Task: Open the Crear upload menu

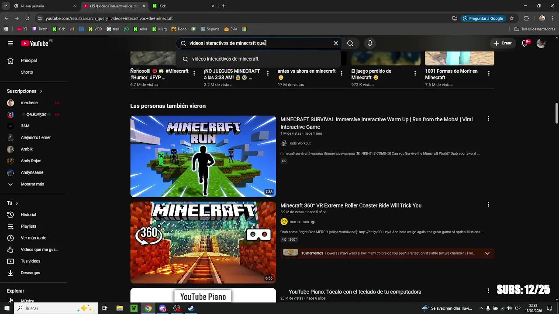Action: click(x=503, y=43)
